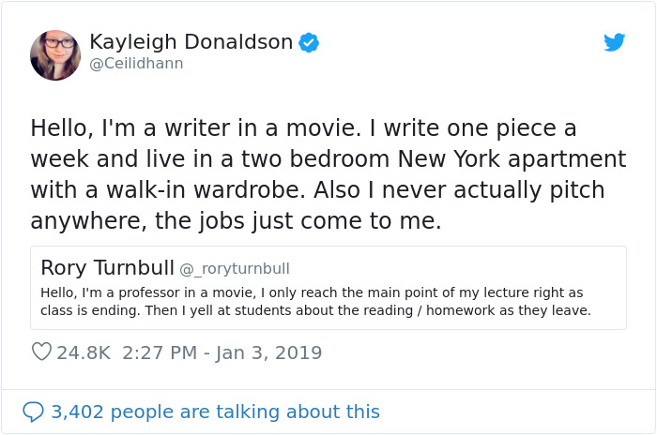The height and width of the screenshot is (435, 657).
Task: Click the 2:27 PM - Jan 3, 2019 timestamp
Action: [x=222, y=352]
